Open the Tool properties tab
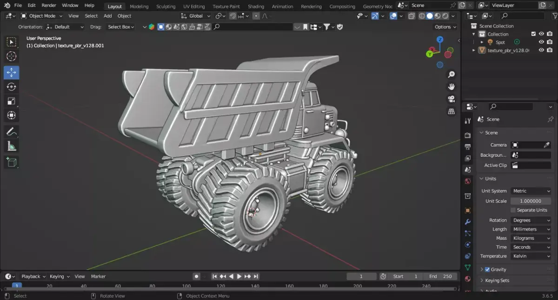Screen dimensions: 558x300 [x=468, y=121]
